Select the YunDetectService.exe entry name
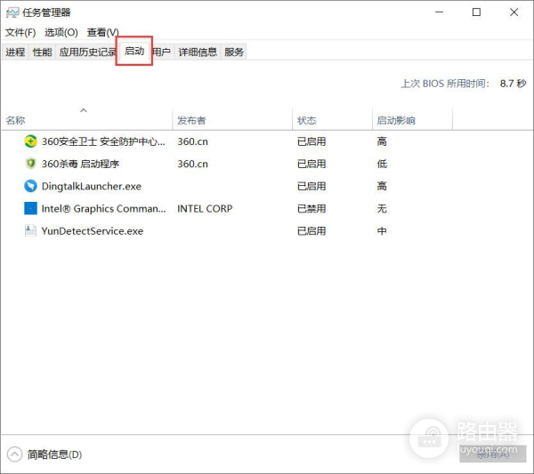The image size is (534, 474). [x=93, y=230]
